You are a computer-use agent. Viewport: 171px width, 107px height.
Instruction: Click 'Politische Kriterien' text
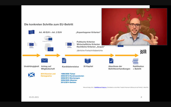coord(86,42)
